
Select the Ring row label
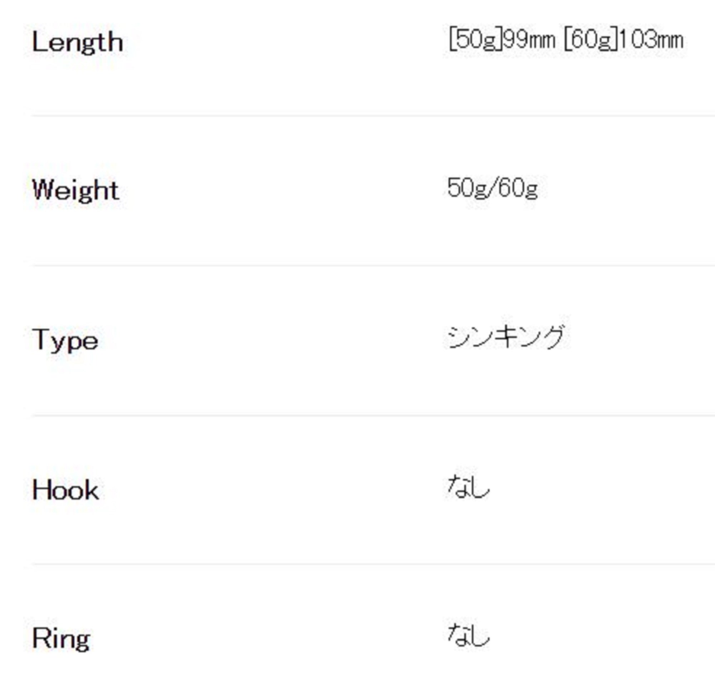pos(61,639)
